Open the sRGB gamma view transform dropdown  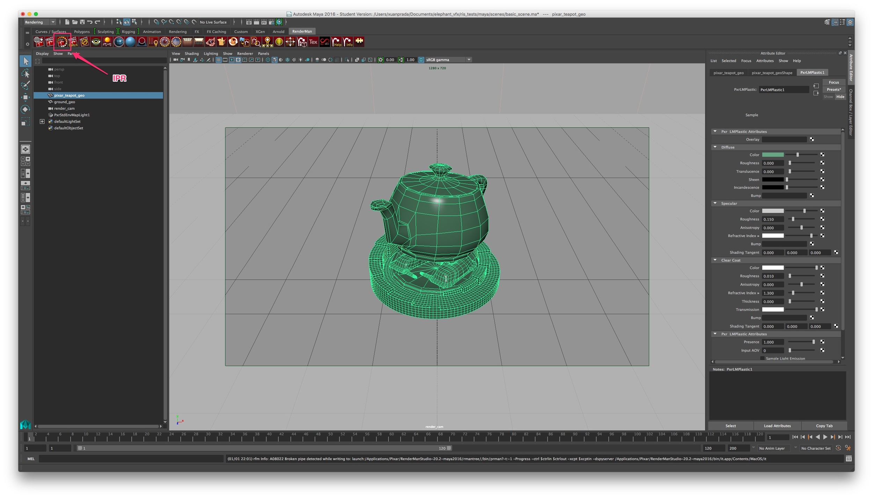pos(448,60)
